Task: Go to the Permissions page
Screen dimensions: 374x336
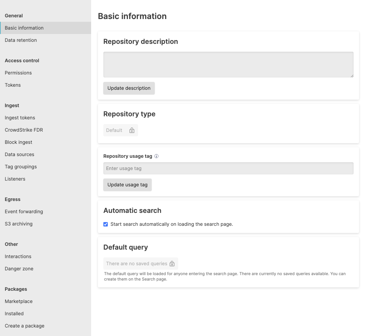Action: coord(18,73)
